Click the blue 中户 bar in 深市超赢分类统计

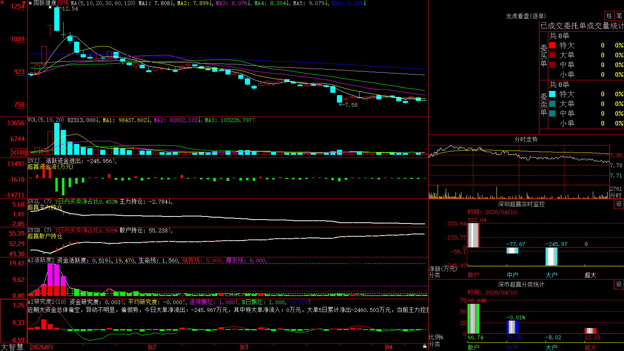point(512,327)
